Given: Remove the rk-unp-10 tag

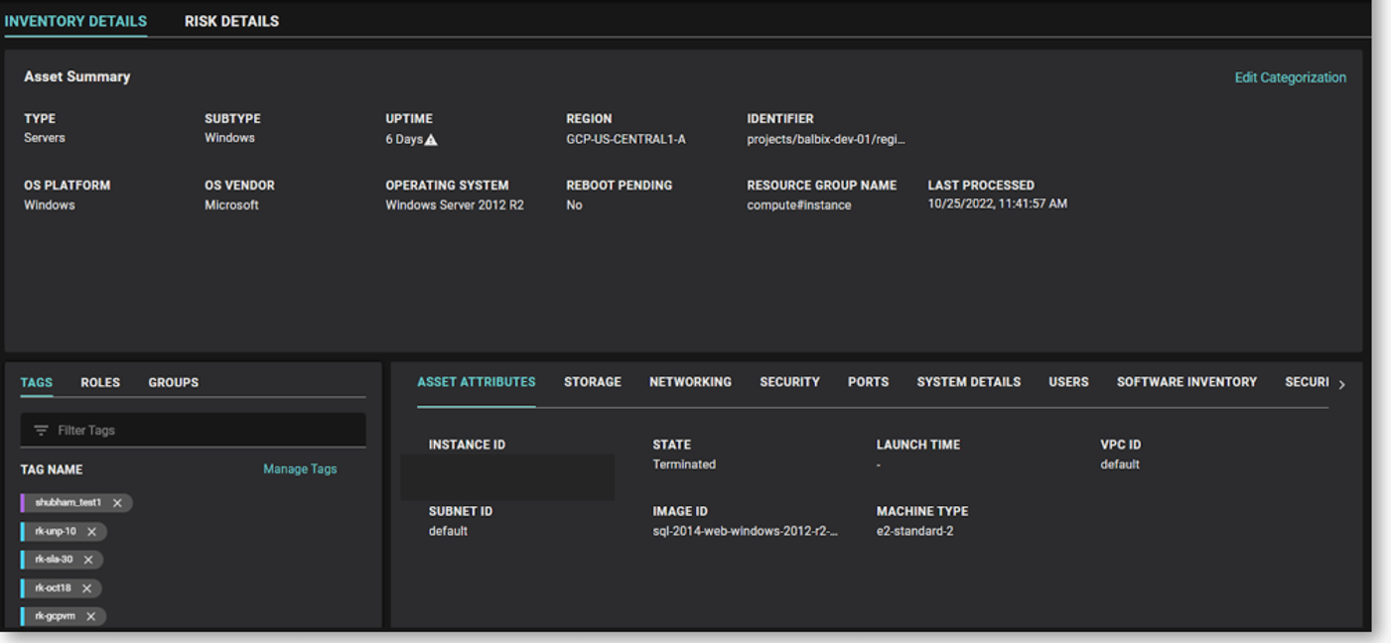Looking at the screenshot, I should pyautogui.click(x=91, y=532).
